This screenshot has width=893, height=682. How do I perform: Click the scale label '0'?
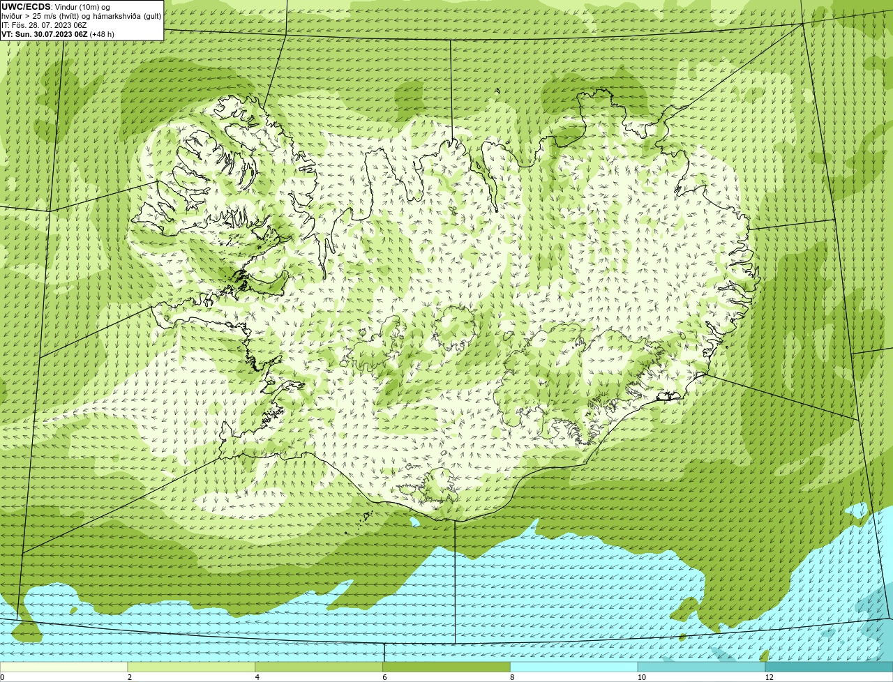click(2, 677)
